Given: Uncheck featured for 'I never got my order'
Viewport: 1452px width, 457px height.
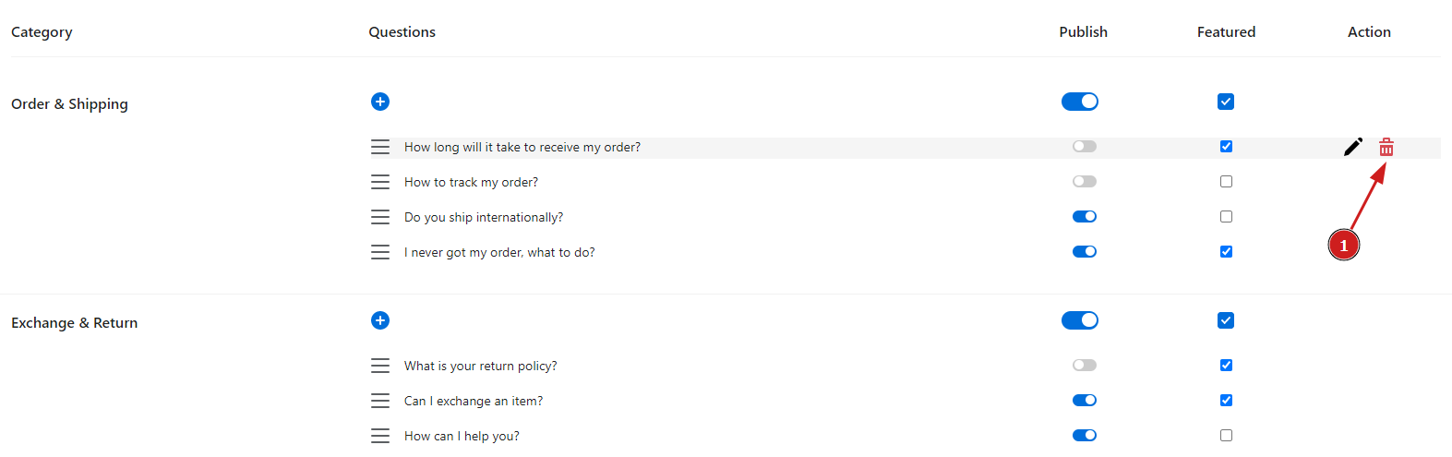Looking at the screenshot, I should tap(1226, 252).
